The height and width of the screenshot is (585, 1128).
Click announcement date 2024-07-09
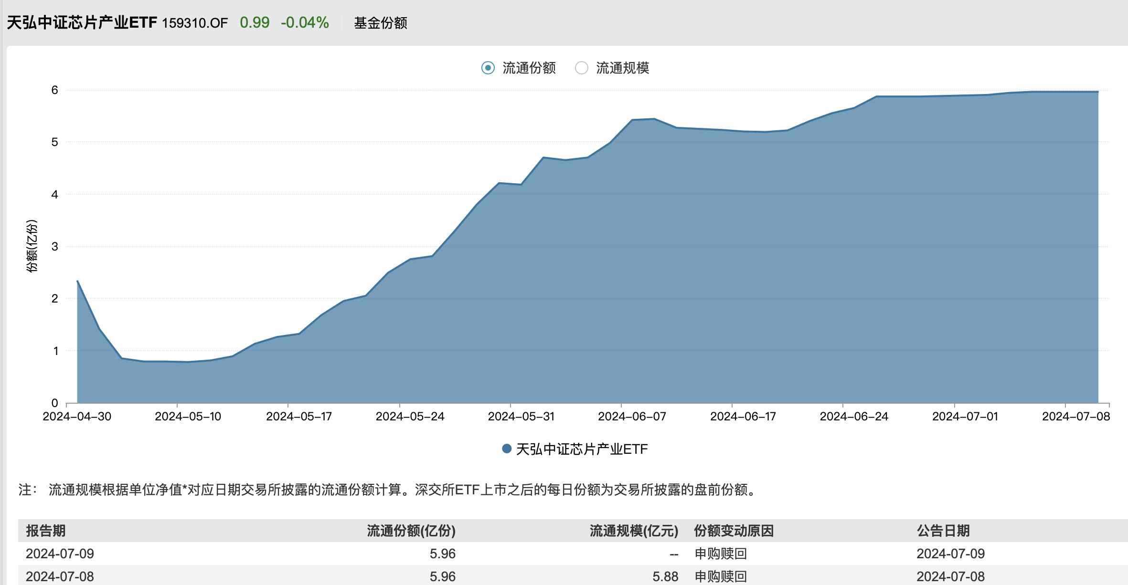[x=950, y=554]
